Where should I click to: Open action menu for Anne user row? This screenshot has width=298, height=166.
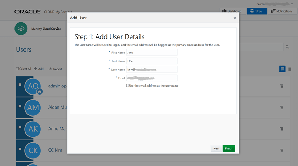coord(282,129)
